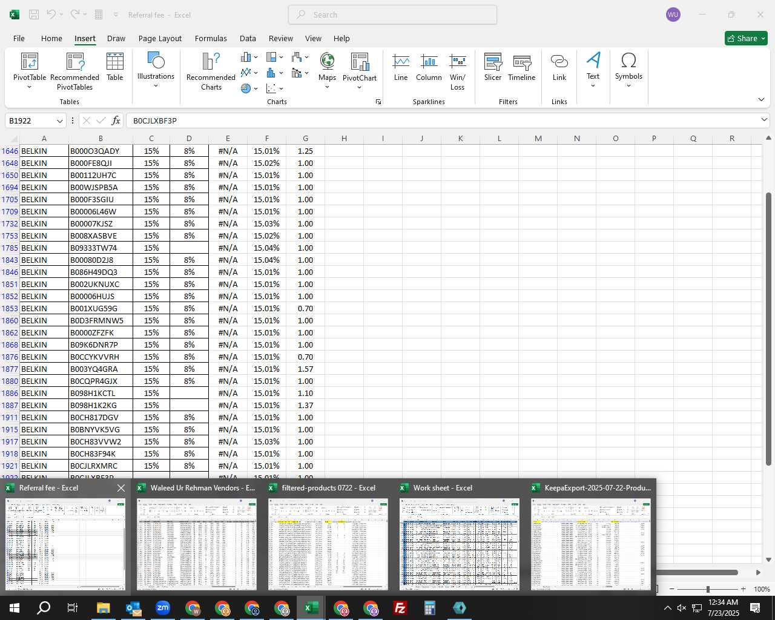Insert a hierarchy chart
The width and height of the screenshot is (775, 620).
(x=271, y=57)
